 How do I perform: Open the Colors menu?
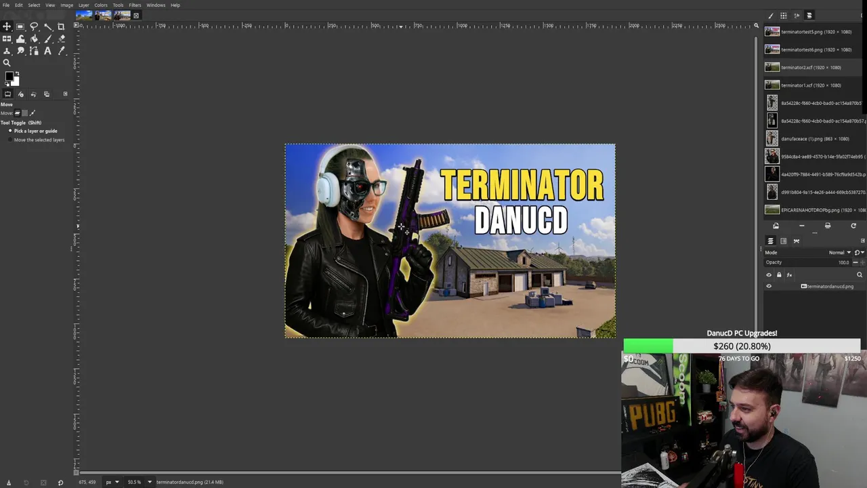click(x=101, y=5)
